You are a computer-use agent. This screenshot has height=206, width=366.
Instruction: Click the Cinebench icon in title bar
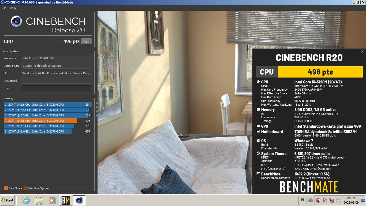coord(2,2)
